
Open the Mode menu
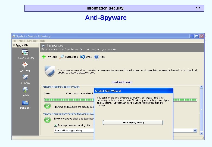pyautogui.click(x=22, y=41)
